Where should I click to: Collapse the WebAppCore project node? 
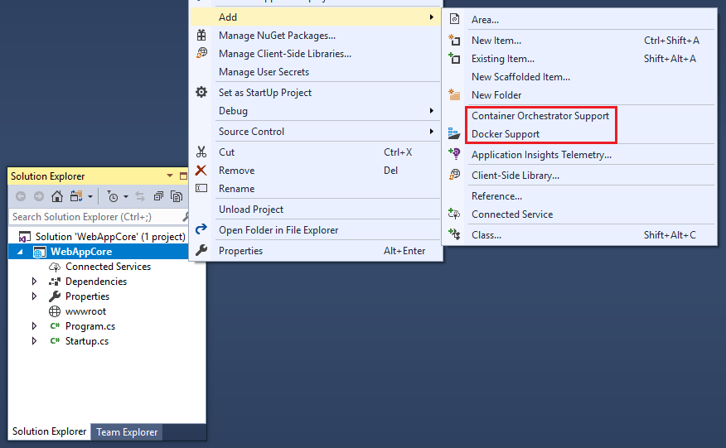pos(22,252)
